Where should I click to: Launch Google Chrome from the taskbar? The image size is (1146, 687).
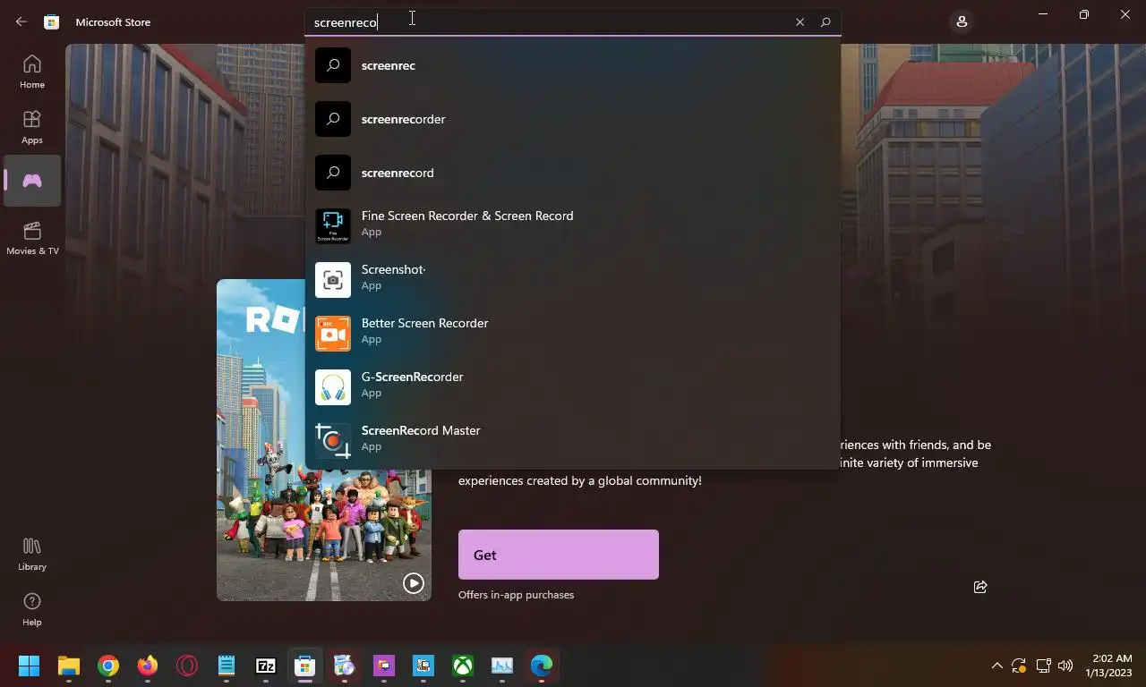[x=108, y=666]
